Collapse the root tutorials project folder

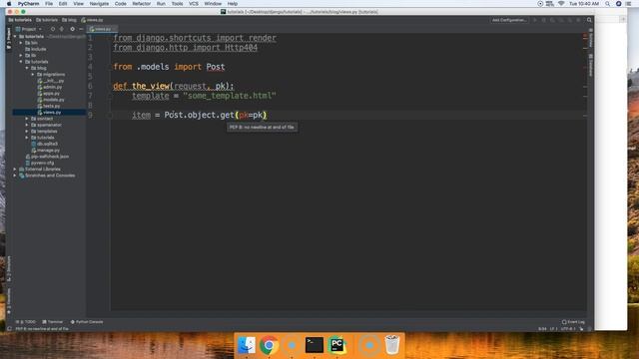point(15,37)
